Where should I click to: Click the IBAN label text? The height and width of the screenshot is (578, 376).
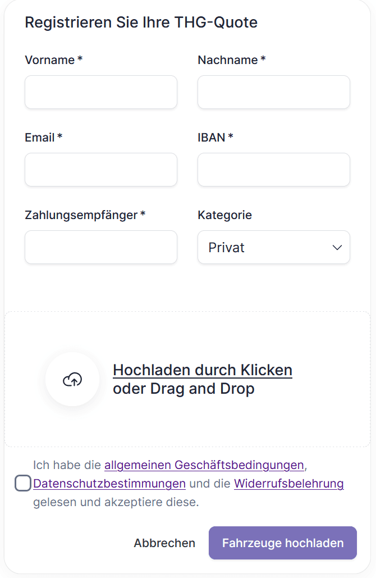point(212,138)
